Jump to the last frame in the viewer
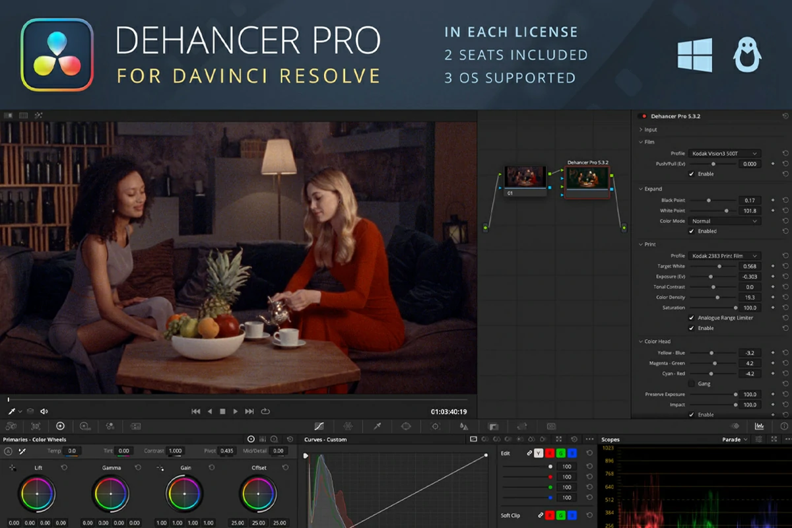This screenshot has width=792, height=528. point(249,411)
